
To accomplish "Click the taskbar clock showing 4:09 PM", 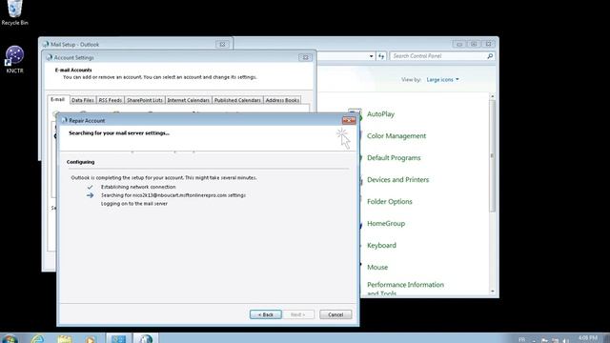I will click(587, 338).
